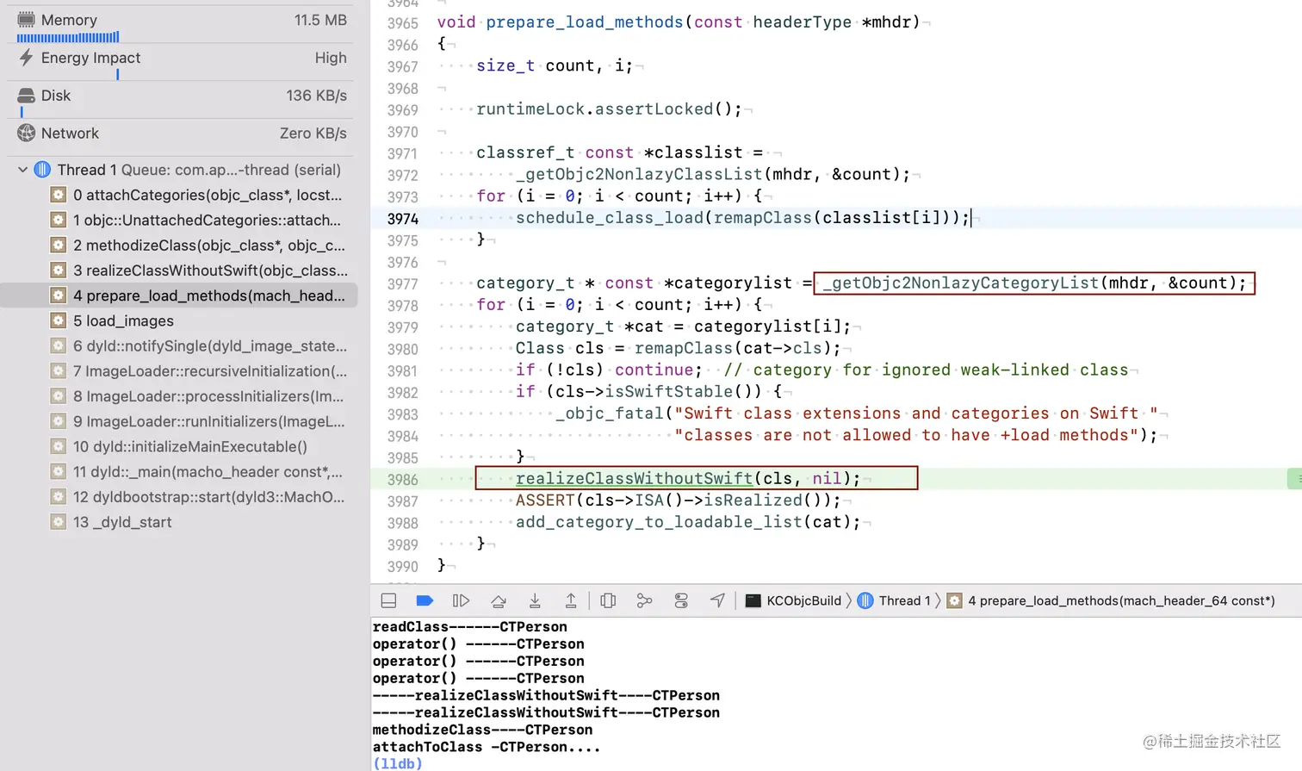The image size is (1302, 771).
Task: Select stack frame 0 attachCategories
Action: pos(179,195)
